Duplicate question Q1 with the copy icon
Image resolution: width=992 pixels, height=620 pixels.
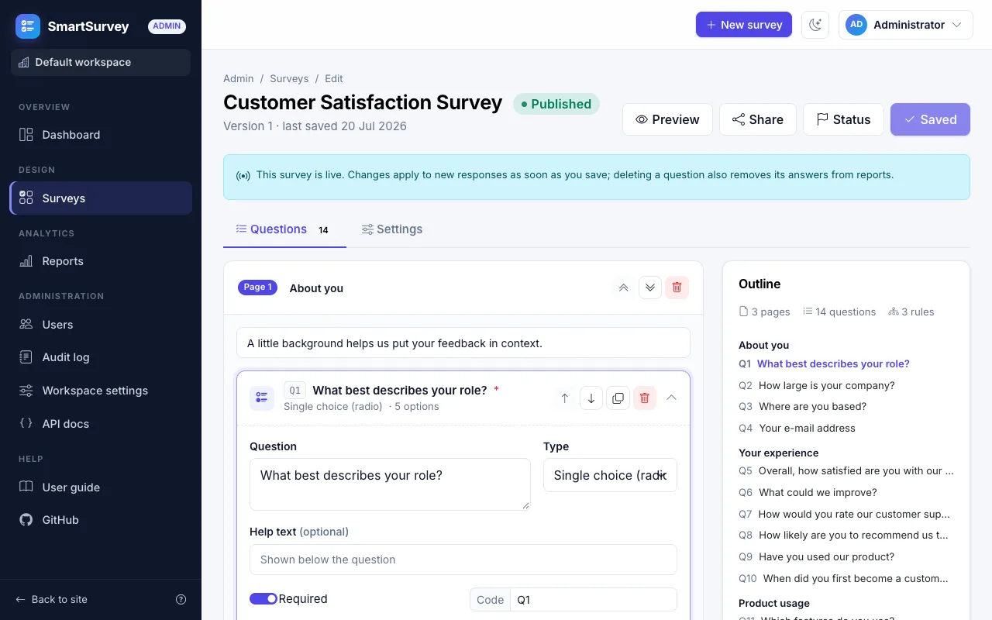tap(618, 398)
